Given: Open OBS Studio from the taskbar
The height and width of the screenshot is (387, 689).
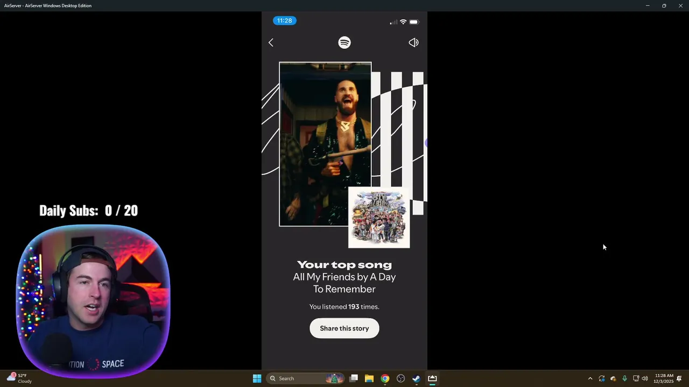Looking at the screenshot, I should point(400,378).
